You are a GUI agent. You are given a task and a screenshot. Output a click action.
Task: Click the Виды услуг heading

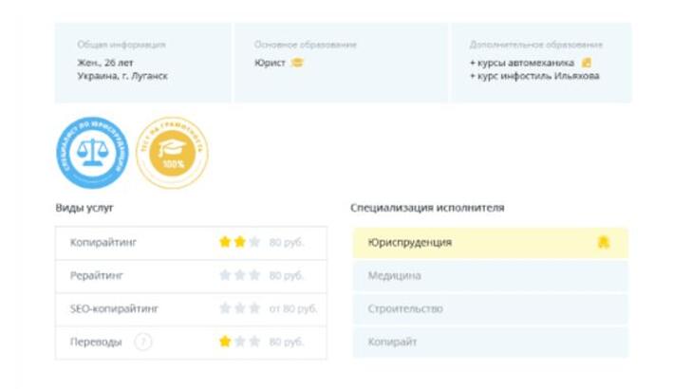coord(84,208)
